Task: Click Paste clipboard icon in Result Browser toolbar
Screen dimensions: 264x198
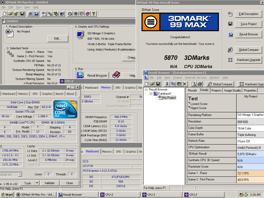Action: [179, 84]
